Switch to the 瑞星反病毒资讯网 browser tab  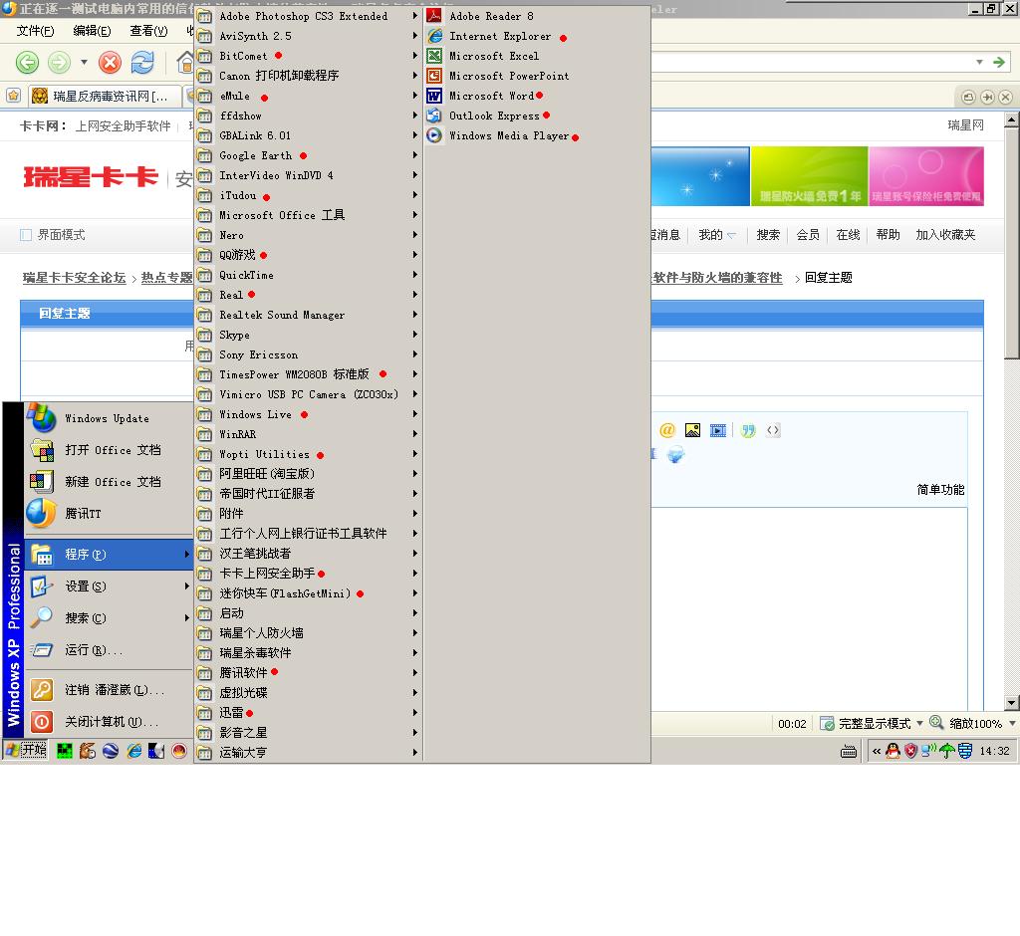(x=104, y=97)
